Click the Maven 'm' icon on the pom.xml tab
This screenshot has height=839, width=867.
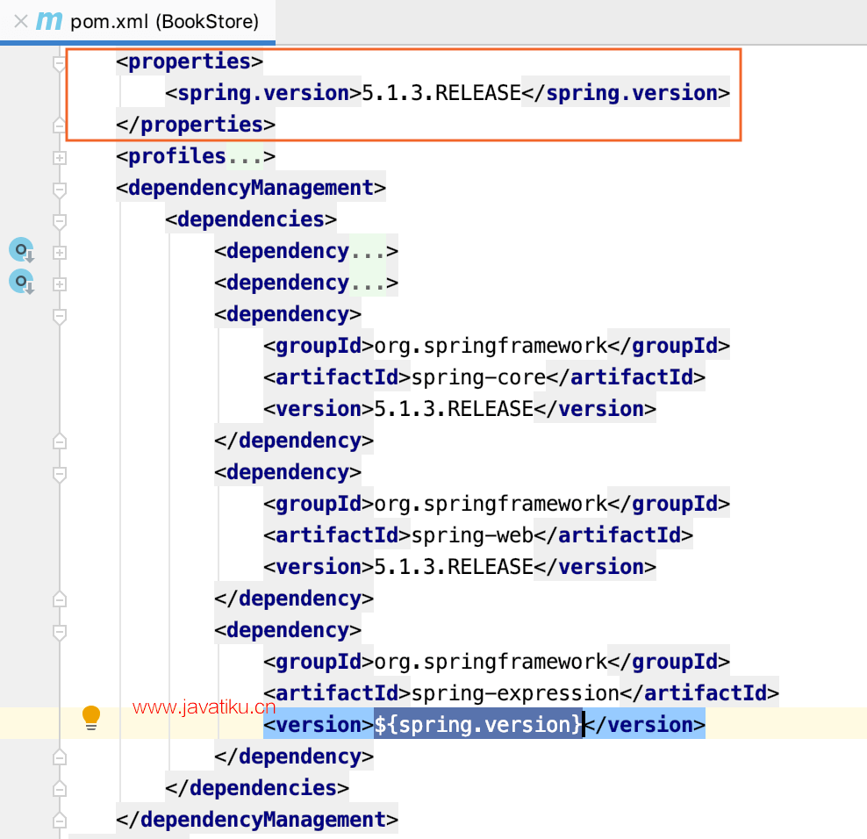49,21
